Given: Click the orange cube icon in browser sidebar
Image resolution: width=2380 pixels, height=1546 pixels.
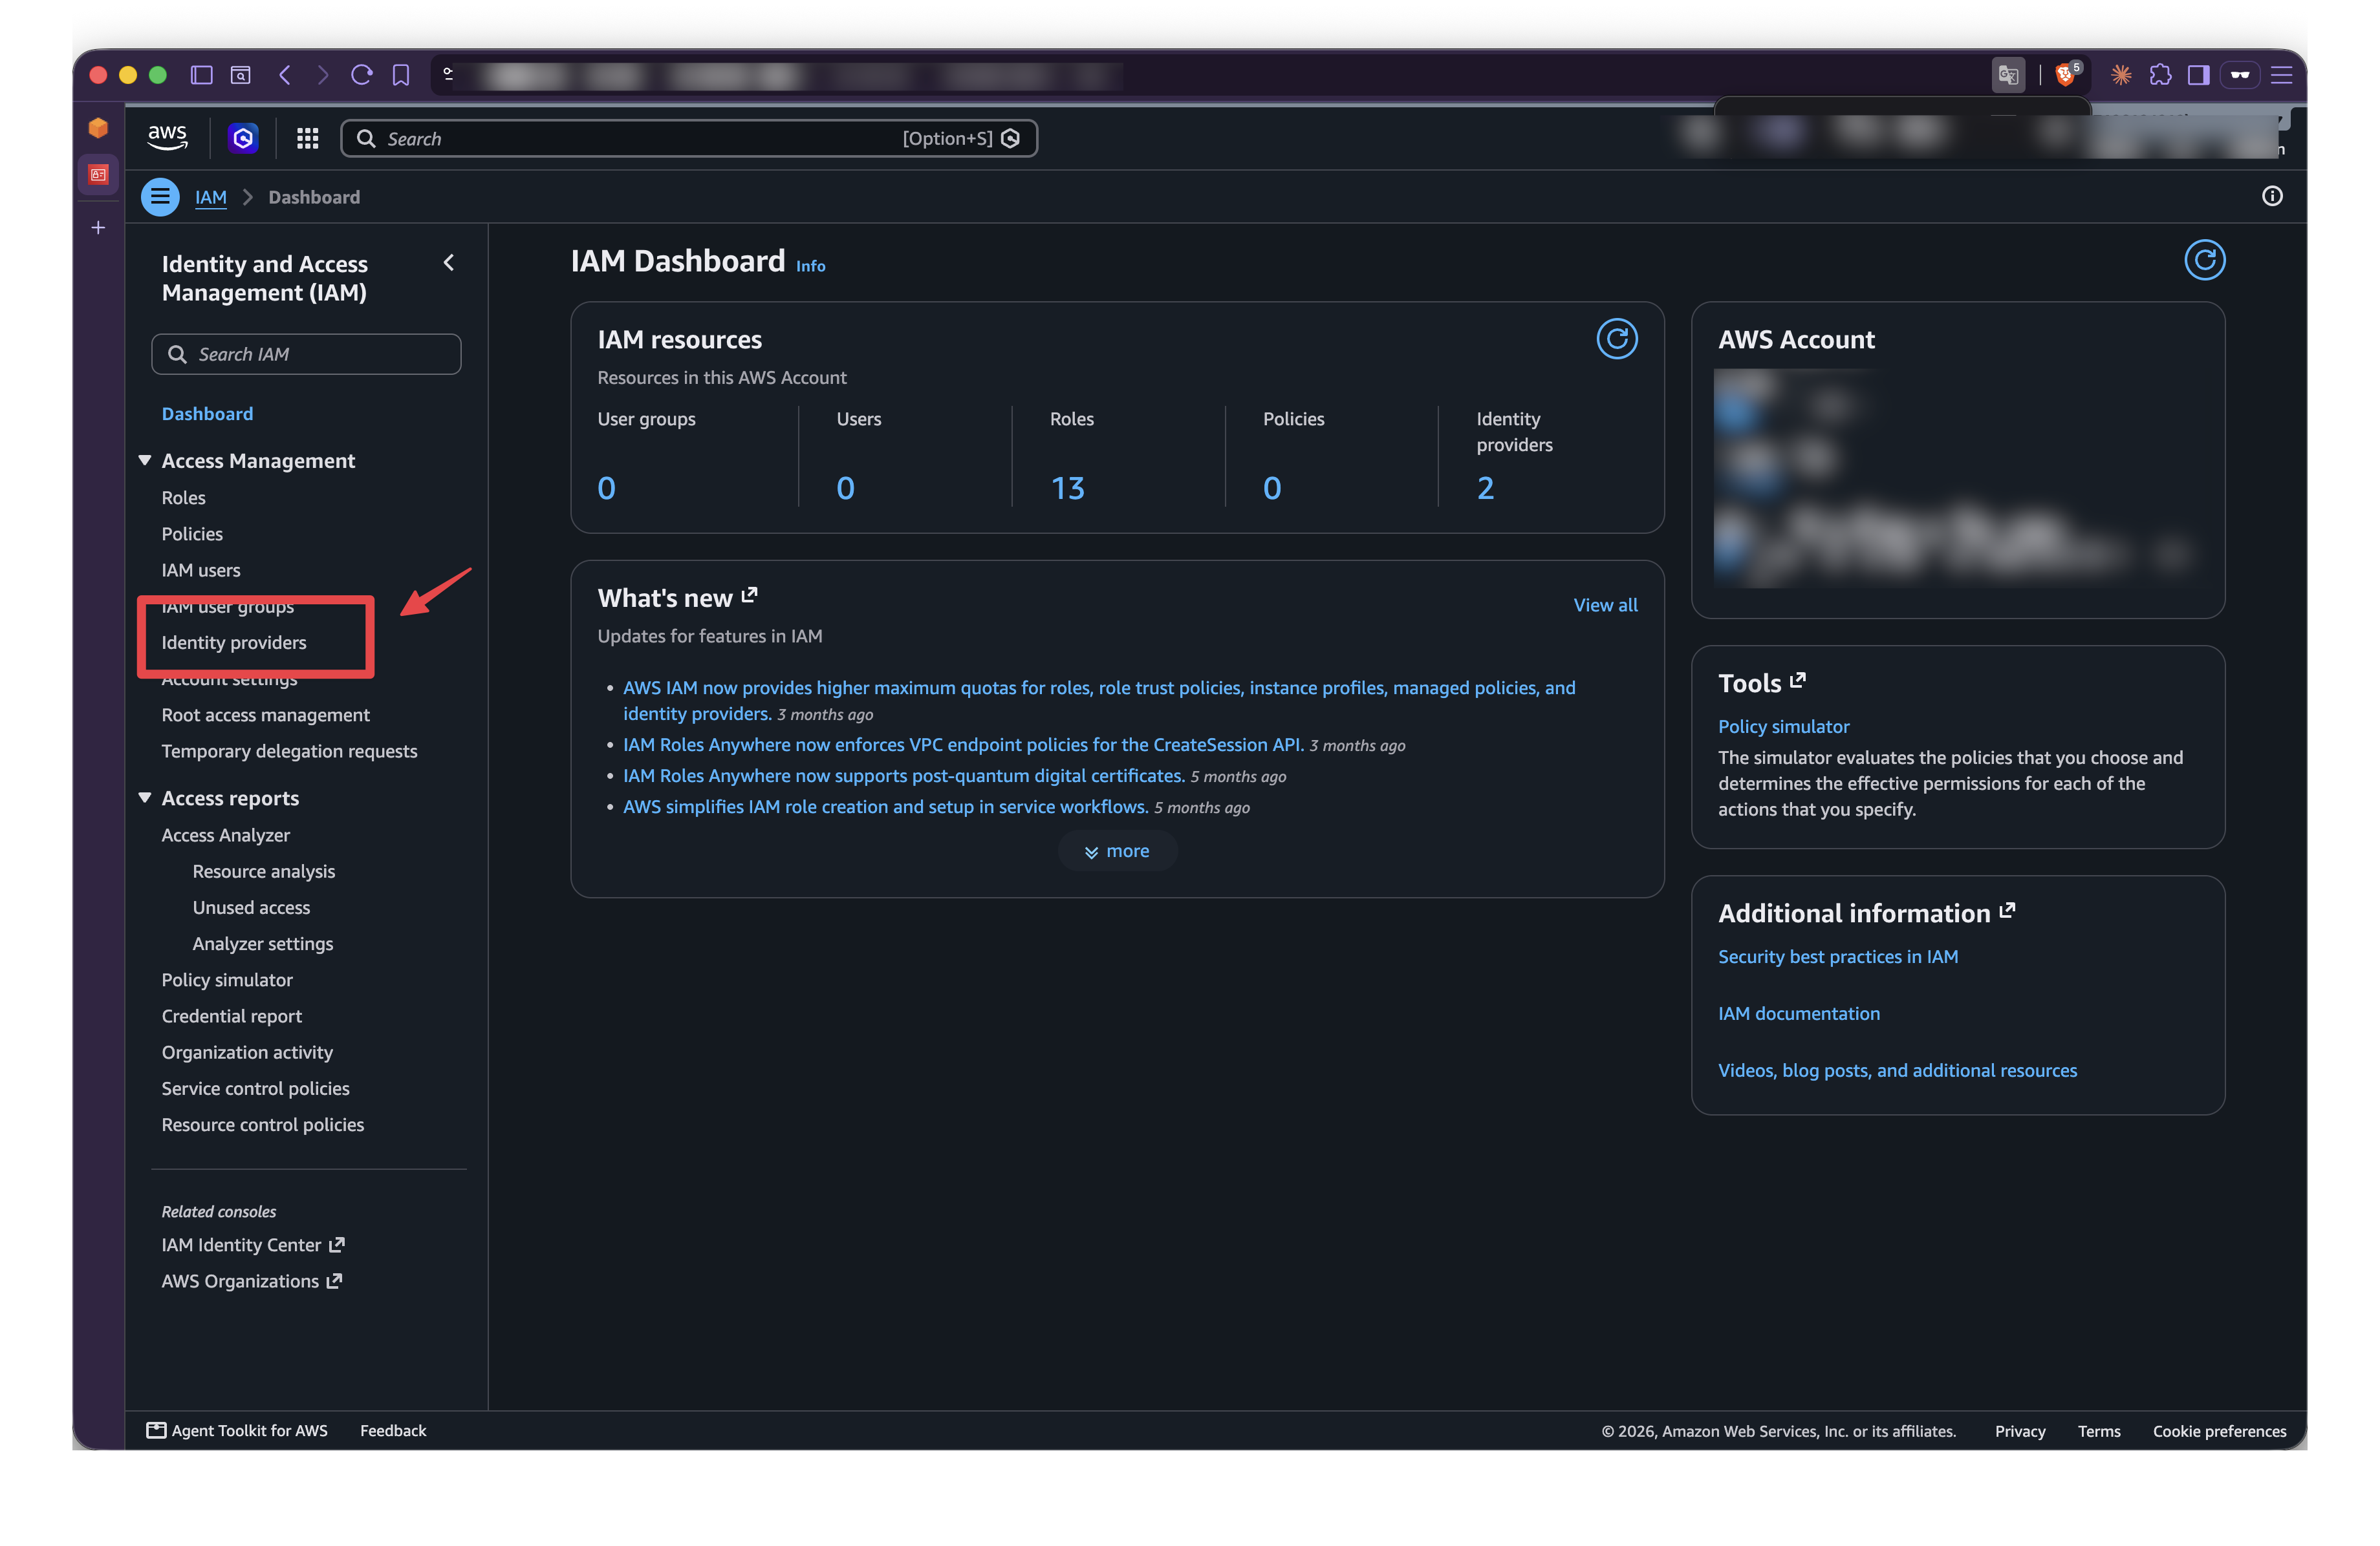Looking at the screenshot, I should [x=98, y=128].
